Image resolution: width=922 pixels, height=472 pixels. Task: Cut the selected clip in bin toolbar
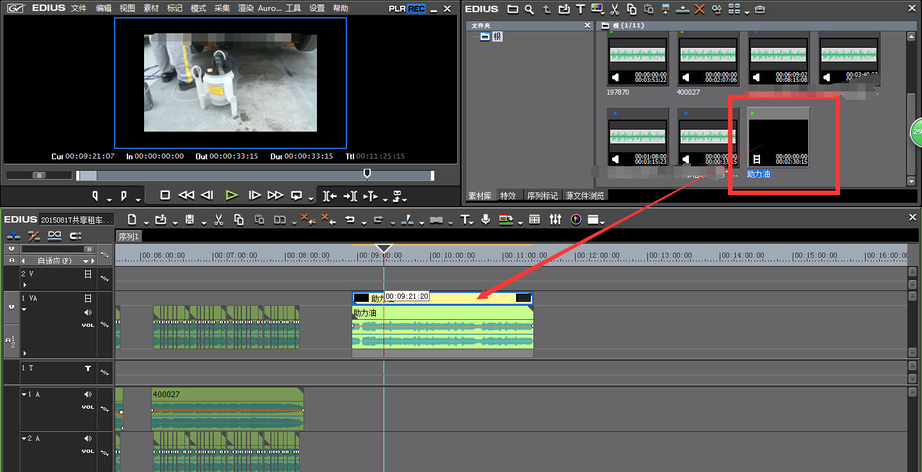[615, 9]
